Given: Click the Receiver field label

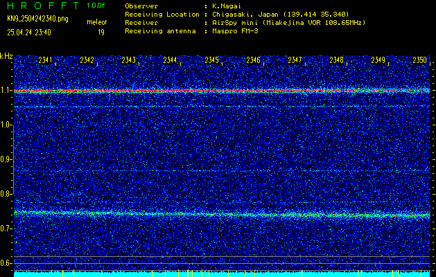Looking at the screenshot, I should coord(141,22).
